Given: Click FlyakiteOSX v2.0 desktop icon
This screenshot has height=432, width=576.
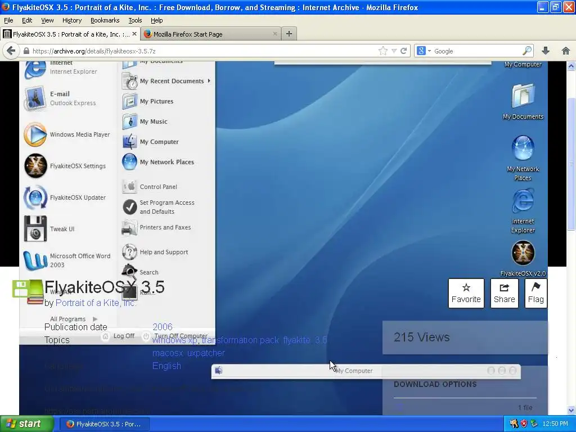Looking at the screenshot, I should point(523,253).
